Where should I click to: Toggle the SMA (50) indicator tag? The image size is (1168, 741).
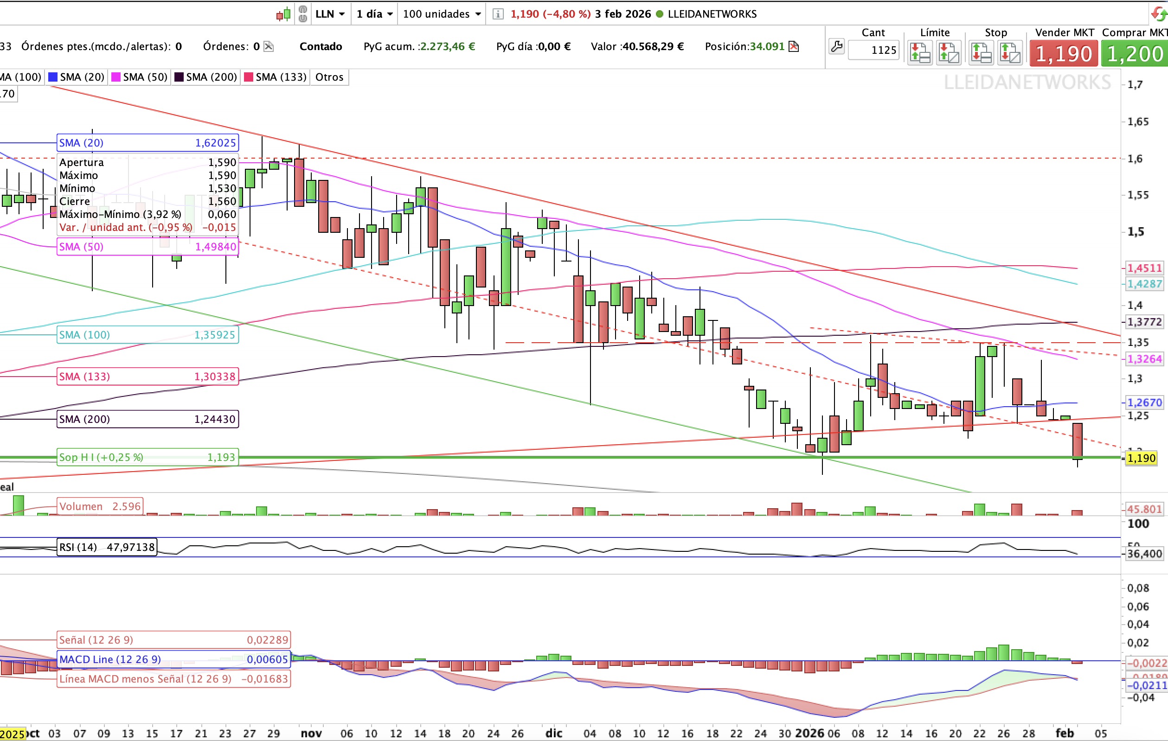(140, 77)
